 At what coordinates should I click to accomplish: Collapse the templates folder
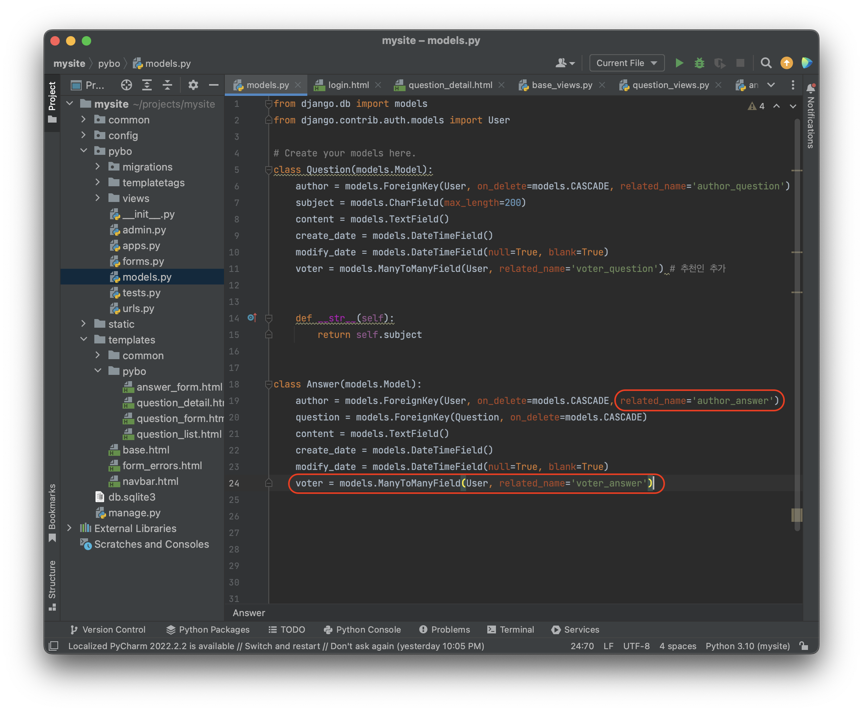(84, 339)
